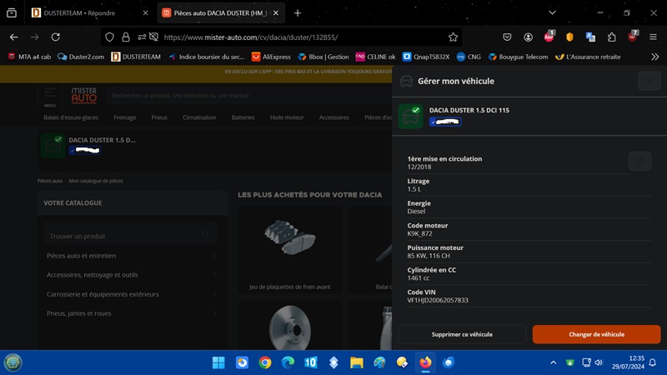
Task: Expand Accessoires, nettoyage et outils
Action: 132,275
